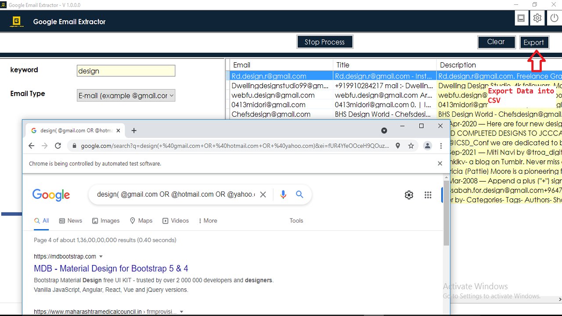Click the +919910284217 mail title cell
The height and width of the screenshot is (316, 562).
click(385, 86)
